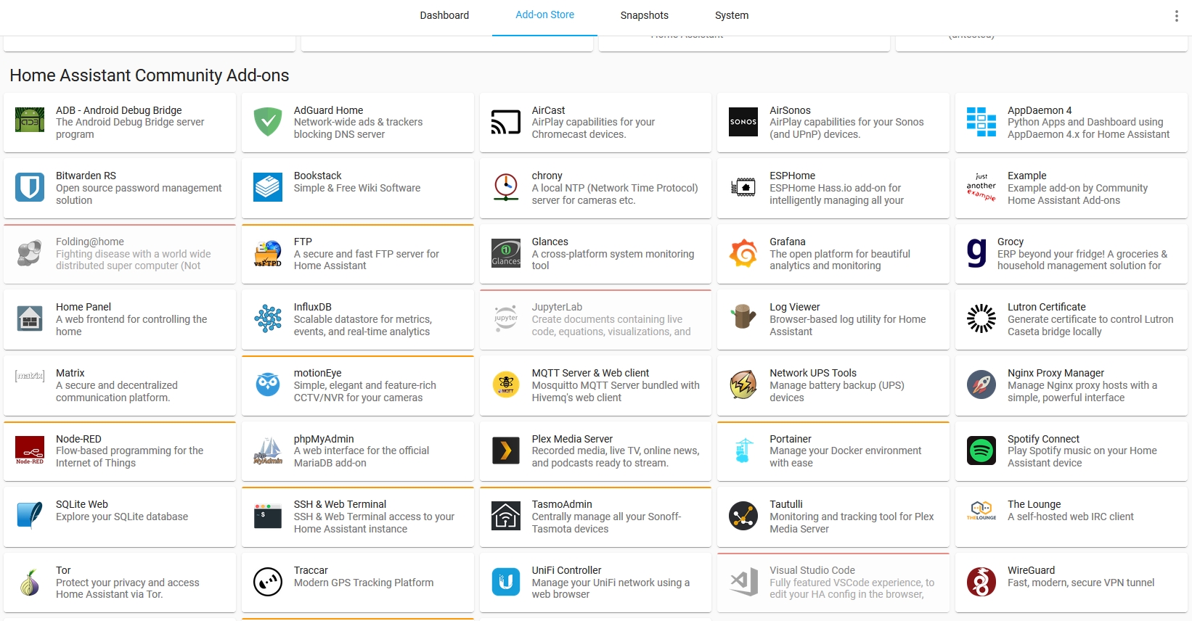Click the TasmoAdmin house wifi icon
1192x621 pixels.
coord(506,516)
